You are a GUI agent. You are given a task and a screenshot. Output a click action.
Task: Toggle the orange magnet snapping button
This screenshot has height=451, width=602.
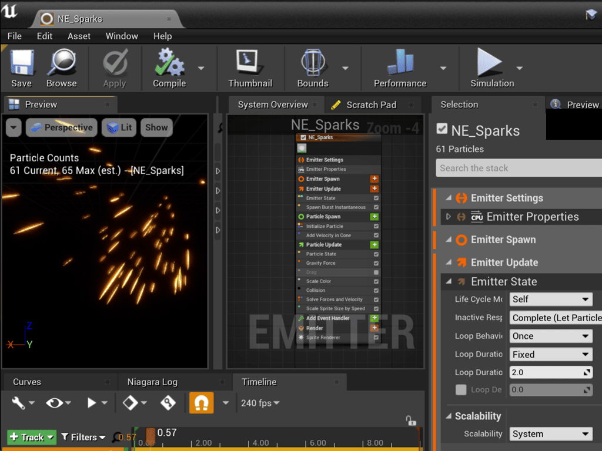point(201,403)
